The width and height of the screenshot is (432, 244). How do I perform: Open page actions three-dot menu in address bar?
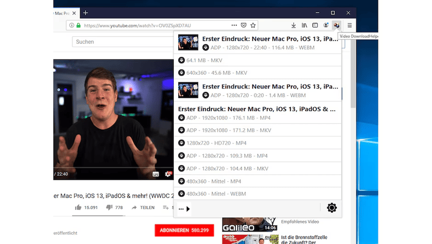[x=234, y=25]
